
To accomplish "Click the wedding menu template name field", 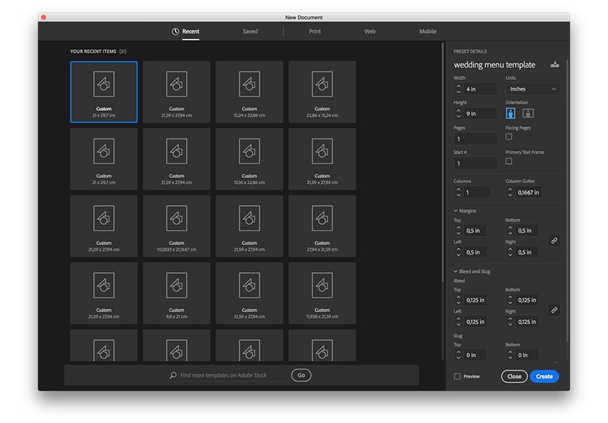I will (500, 65).
